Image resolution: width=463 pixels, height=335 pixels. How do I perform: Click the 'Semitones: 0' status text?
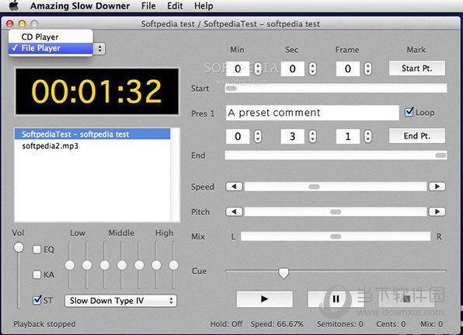click(340, 324)
